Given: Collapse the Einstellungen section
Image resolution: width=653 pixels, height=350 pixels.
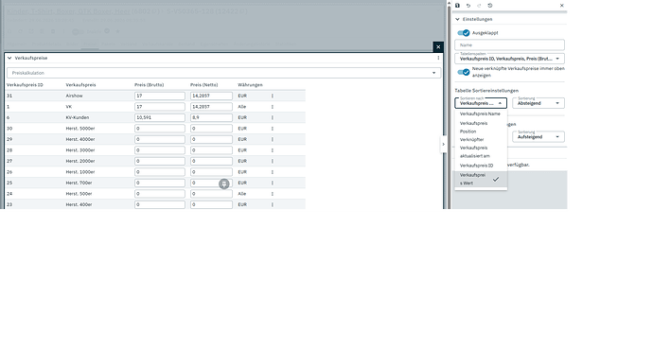Looking at the screenshot, I should [x=457, y=19].
